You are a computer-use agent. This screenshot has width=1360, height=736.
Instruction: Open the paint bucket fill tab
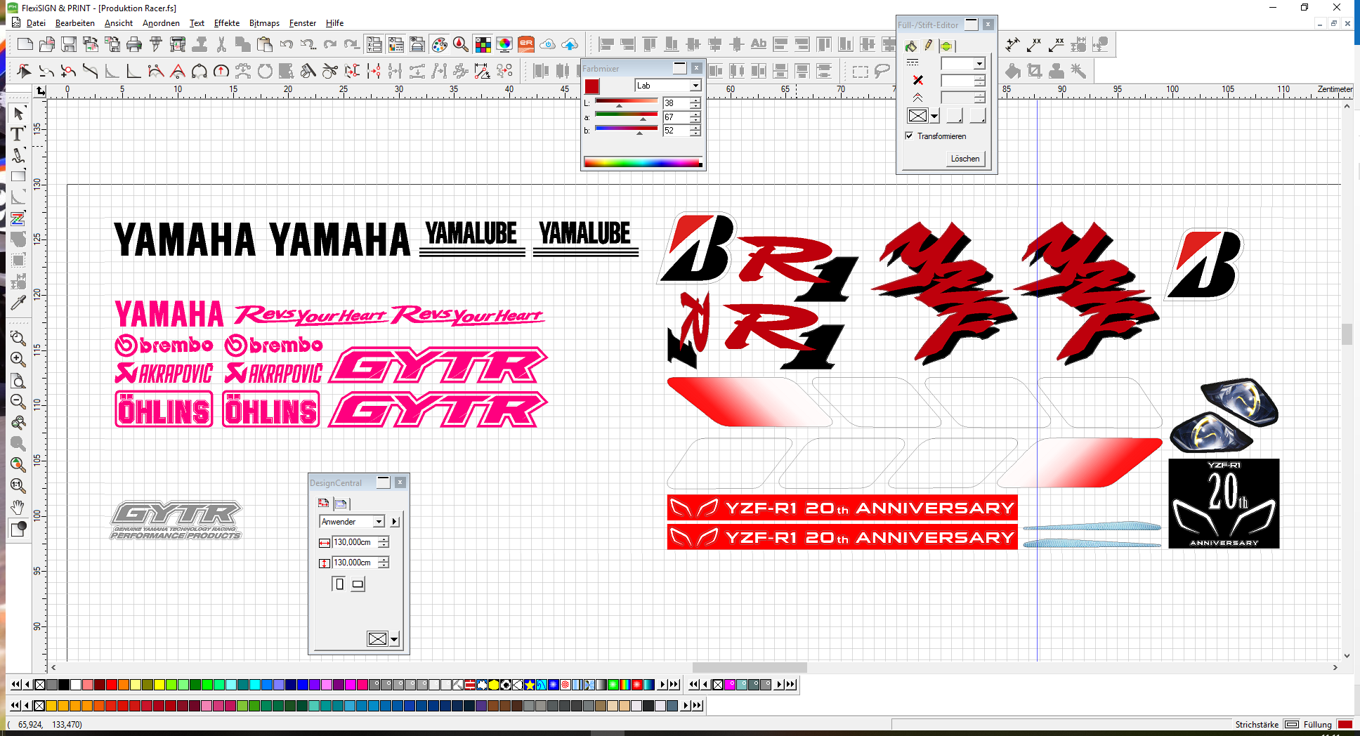[911, 46]
